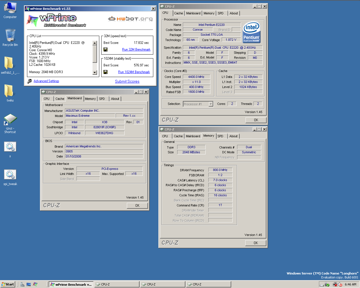Open Cache tab in Mainboard CPU-Z window
The height and width of the screenshot is (288, 360).
60,99
